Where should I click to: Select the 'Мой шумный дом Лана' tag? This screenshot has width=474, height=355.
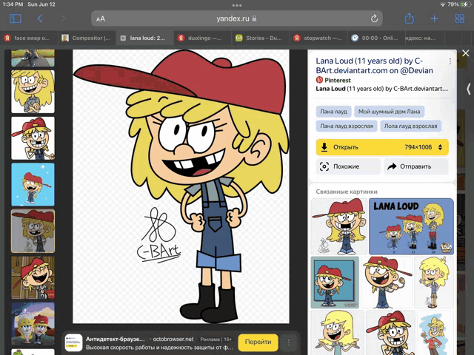click(389, 112)
